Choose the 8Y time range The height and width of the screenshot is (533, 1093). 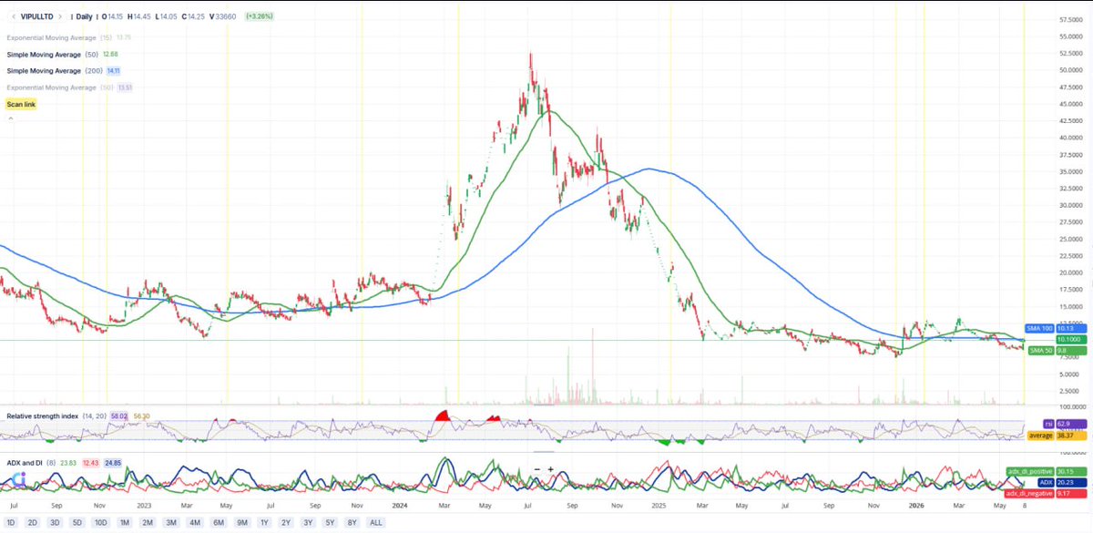click(352, 523)
